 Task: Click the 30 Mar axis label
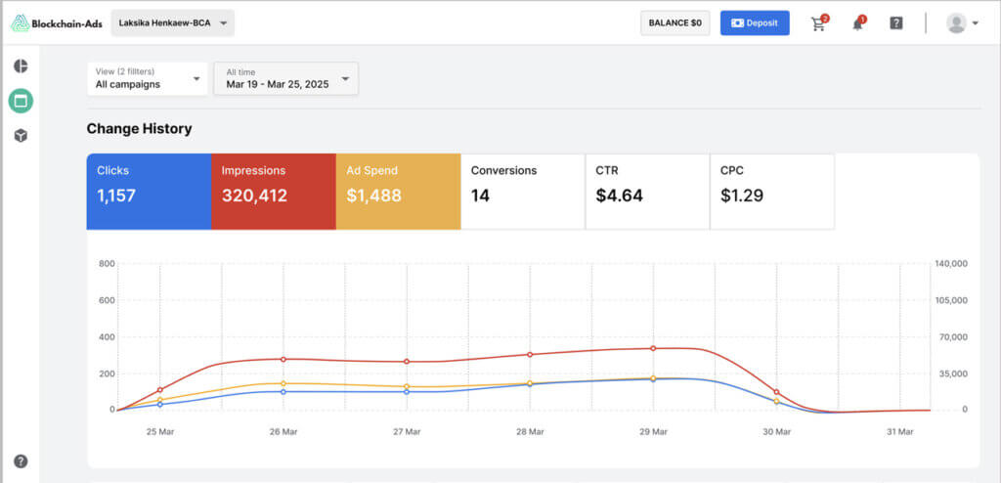(x=776, y=432)
